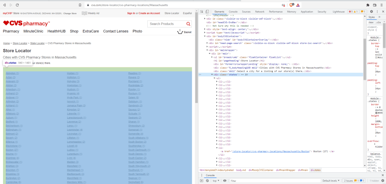Click the search magnifier icon on CVS
The height and width of the screenshot is (184, 386).
[188, 24]
